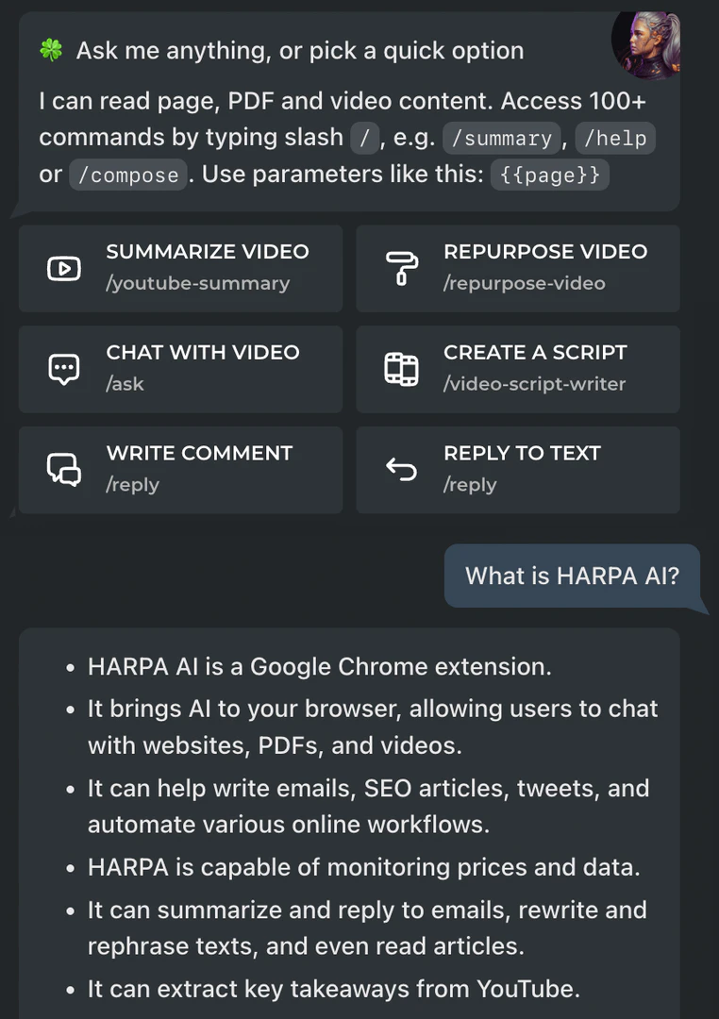
Task: Click the clover icon in the chat header
Action: pyautogui.click(x=52, y=49)
